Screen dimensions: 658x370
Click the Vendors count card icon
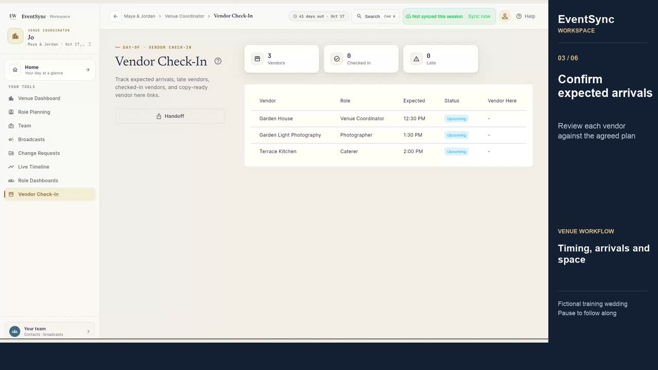pyautogui.click(x=257, y=59)
